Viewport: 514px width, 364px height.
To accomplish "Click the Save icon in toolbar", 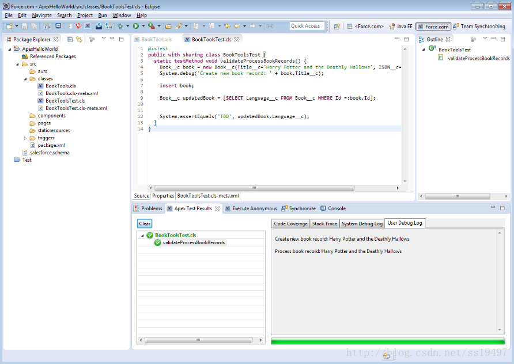I will pyautogui.click(x=24, y=26).
